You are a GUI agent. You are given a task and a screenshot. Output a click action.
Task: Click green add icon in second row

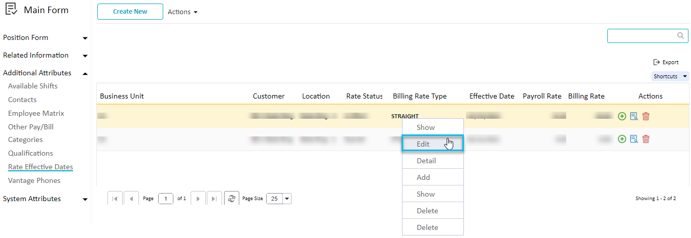coord(622,139)
